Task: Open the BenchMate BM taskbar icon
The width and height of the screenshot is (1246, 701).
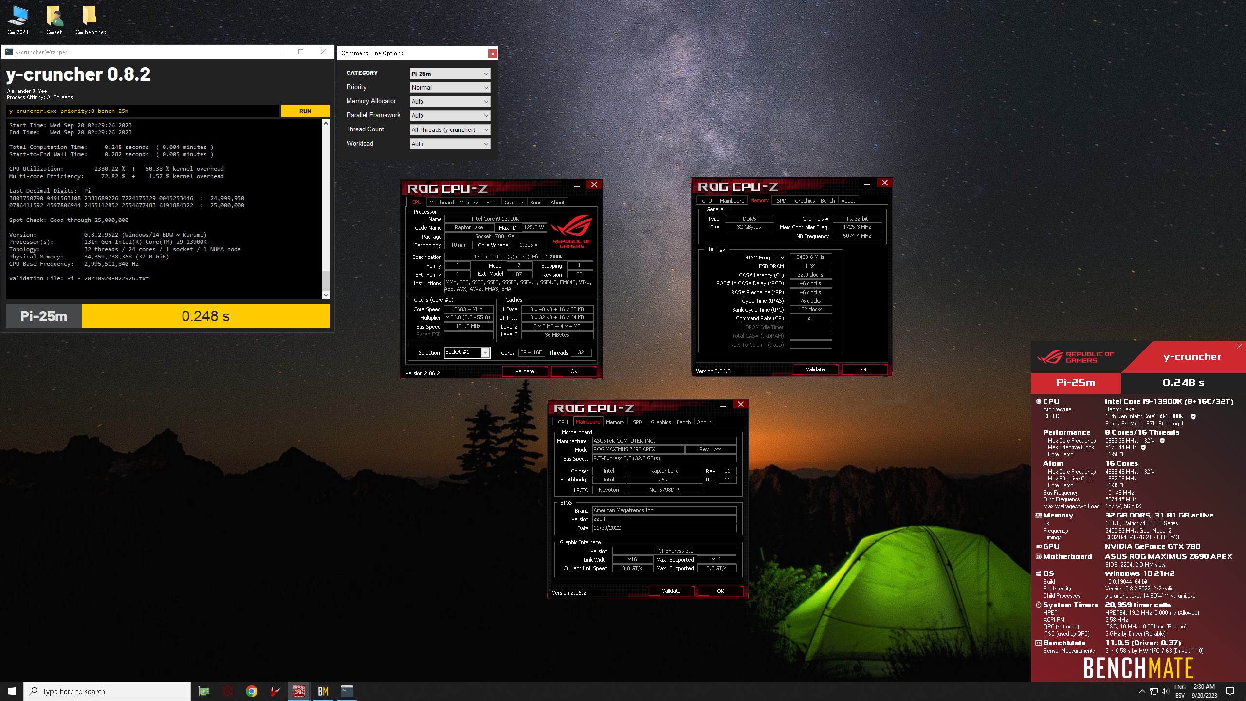Action: click(x=323, y=691)
